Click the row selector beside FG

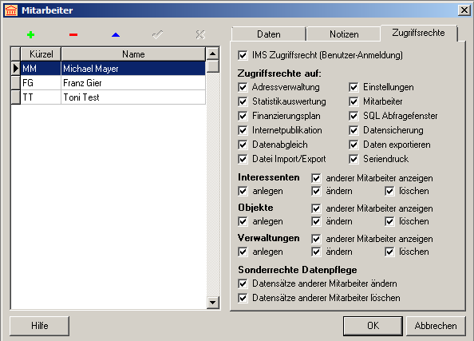[16, 83]
